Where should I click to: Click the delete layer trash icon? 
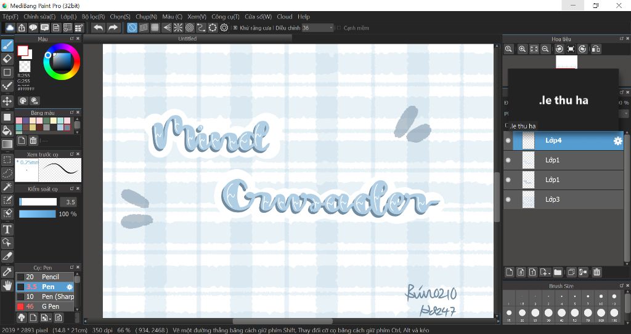click(x=596, y=272)
